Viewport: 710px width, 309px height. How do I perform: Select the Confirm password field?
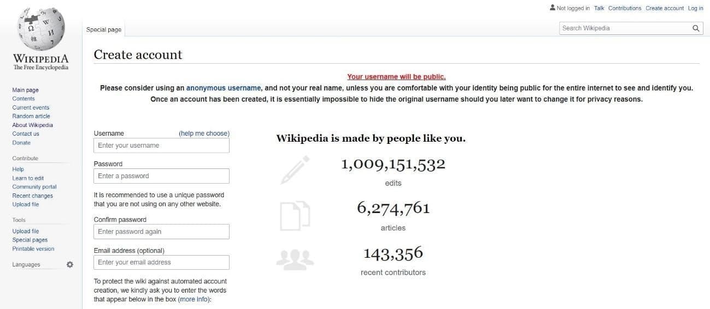click(x=161, y=232)
